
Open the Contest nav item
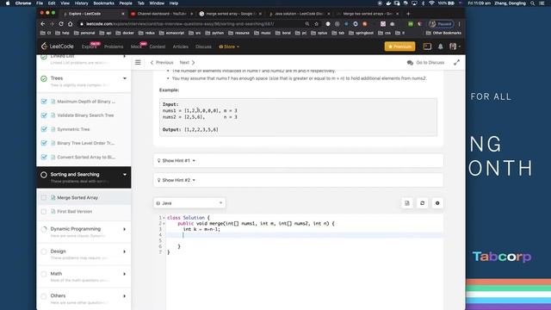pyautogui.click(x=157, y=46)
